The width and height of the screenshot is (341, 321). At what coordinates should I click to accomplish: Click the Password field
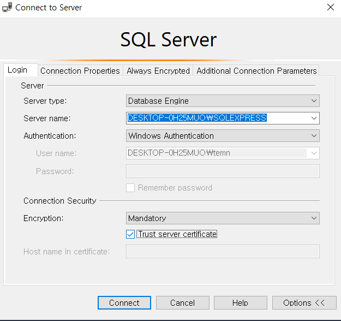click(223, 171)
